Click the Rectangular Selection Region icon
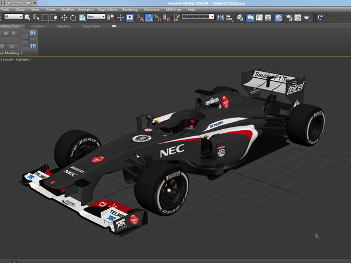 tap(45, 18)
